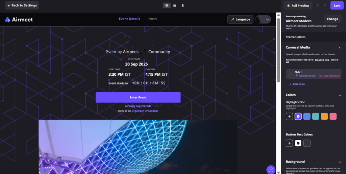Select the dark gray button text color
This screenshot has height=174, width=346.
point(307,143)
